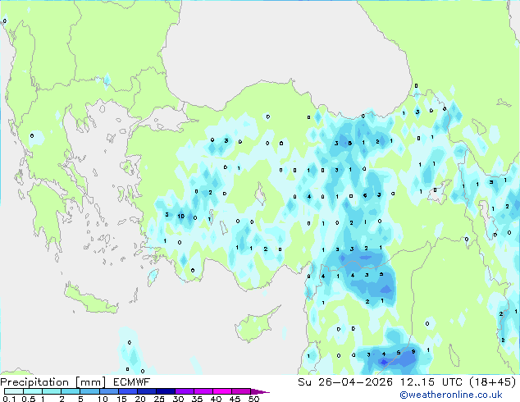Click the 'Su 26-04-2026' date text

(x=345, y=382)
